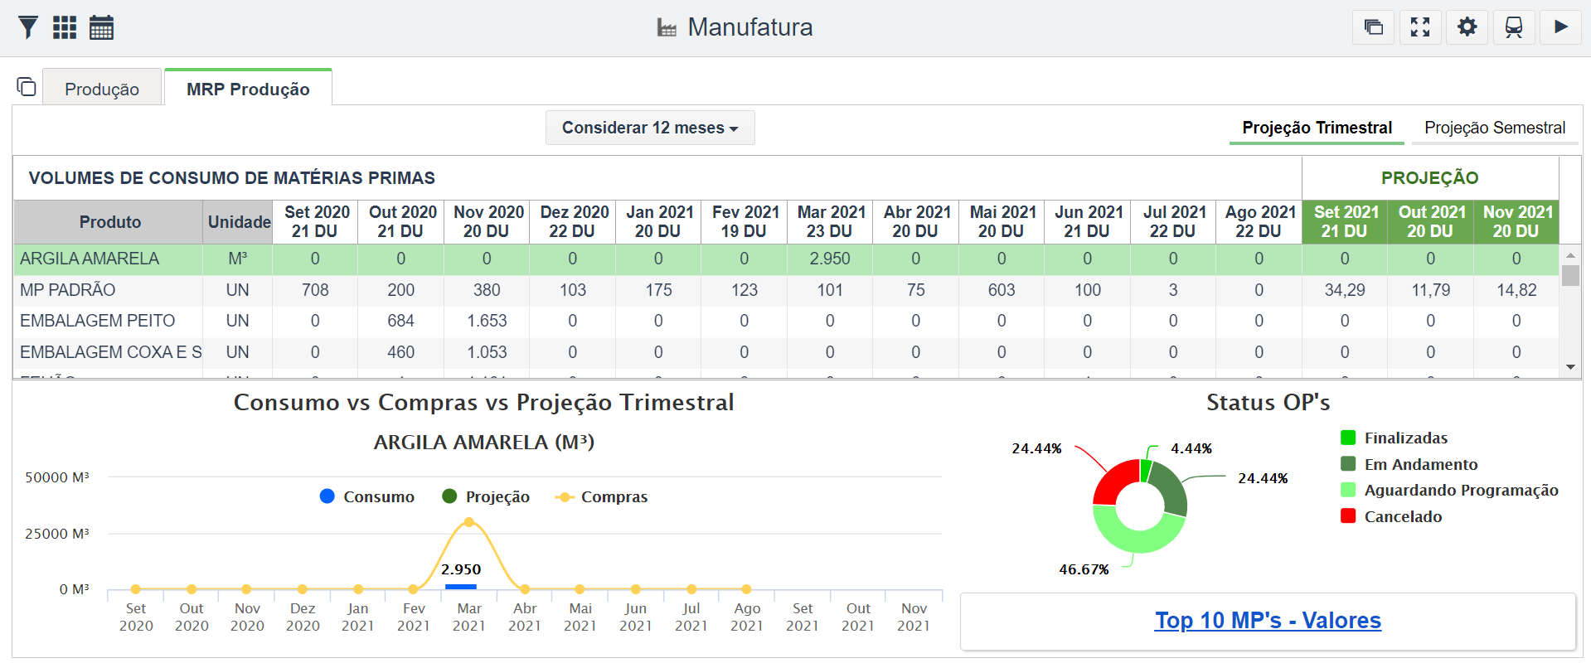Click the train/presentation icon
The width and height of the screenshot is (1591, 663).
click(x=1514, y=27)
